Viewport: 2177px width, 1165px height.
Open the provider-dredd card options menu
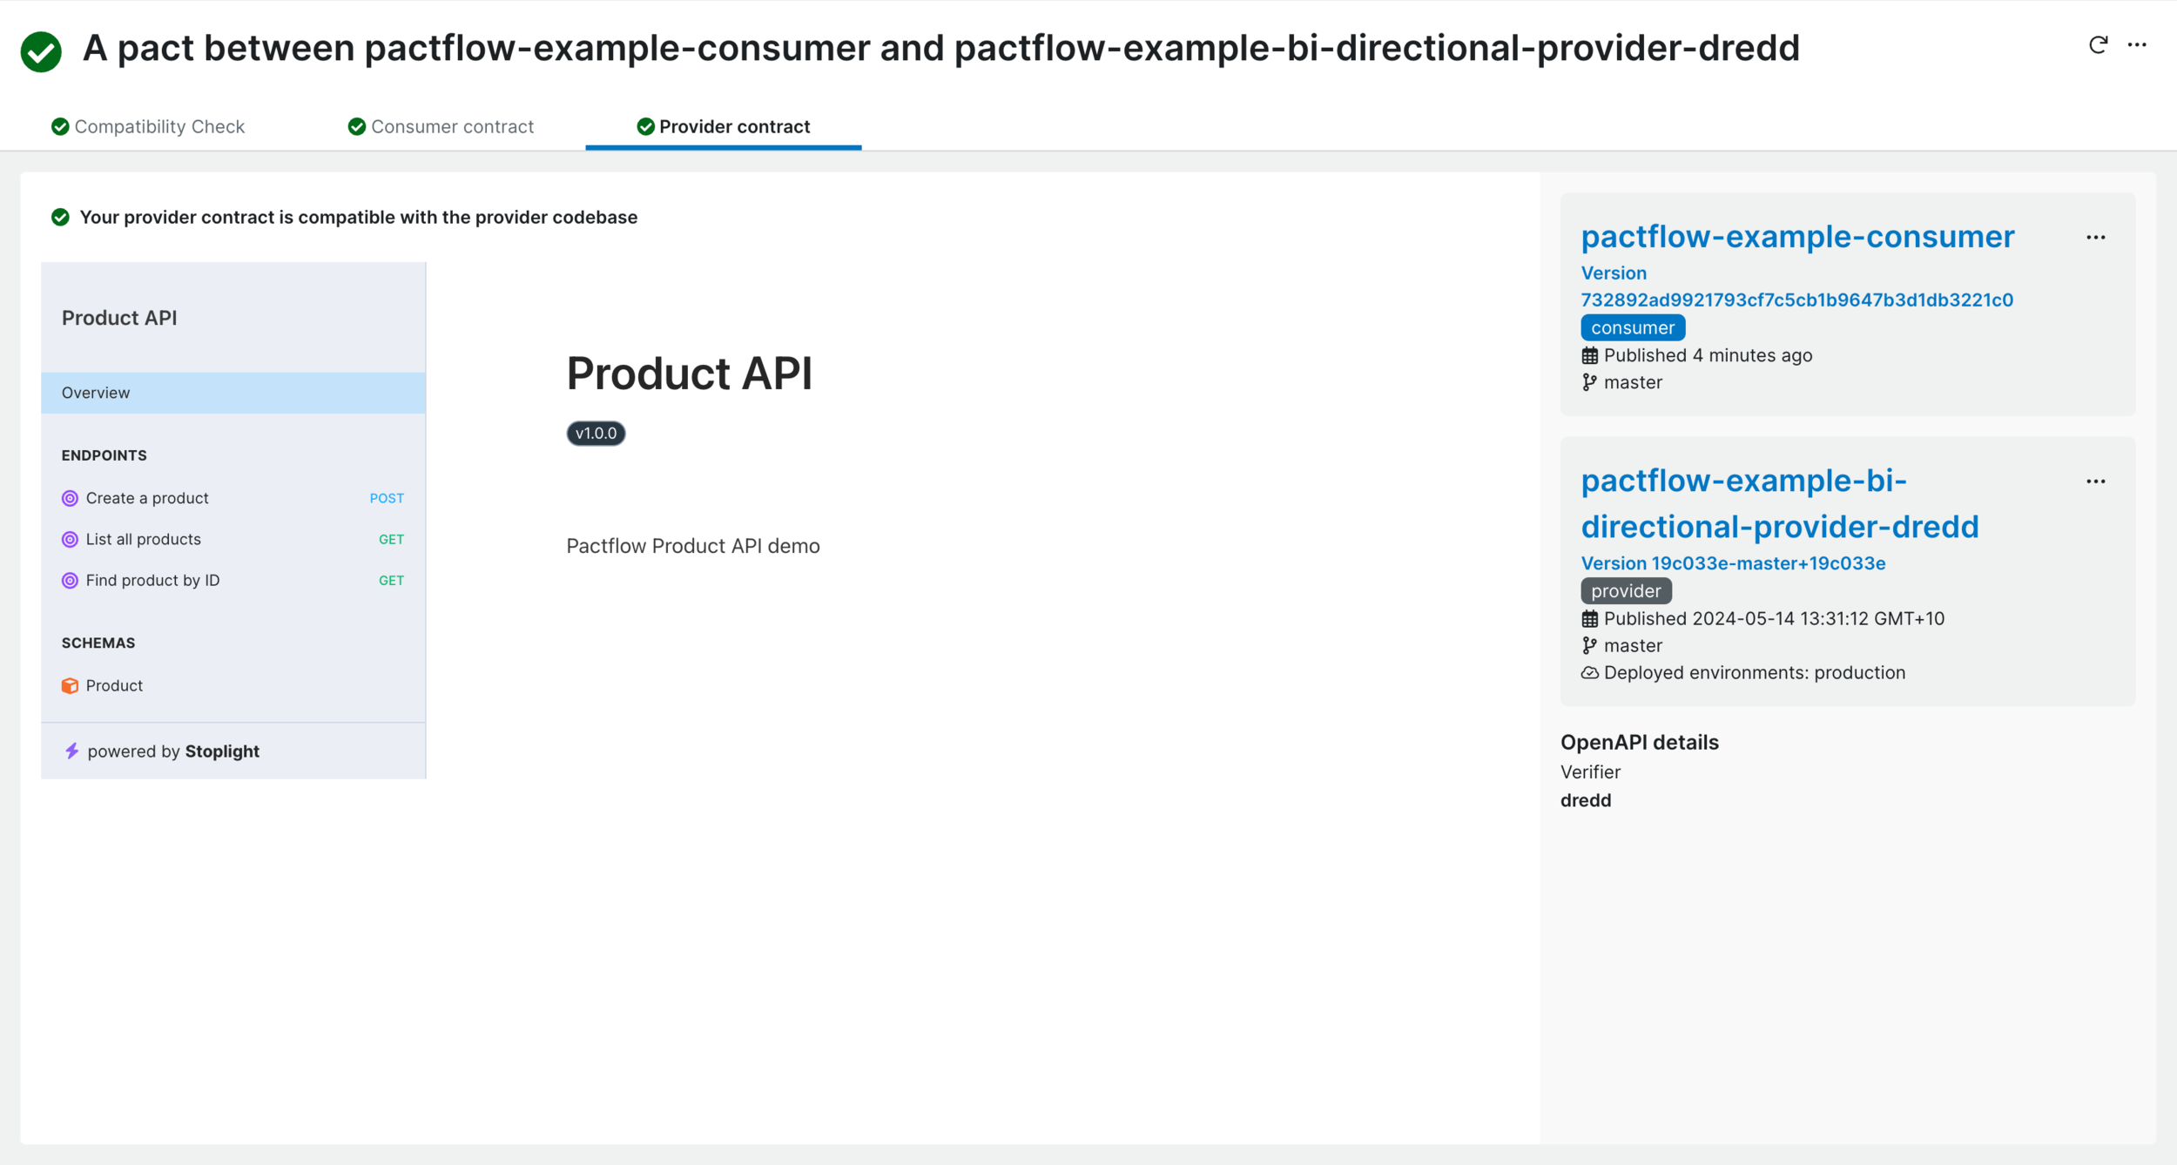[x=2096, y=481]
